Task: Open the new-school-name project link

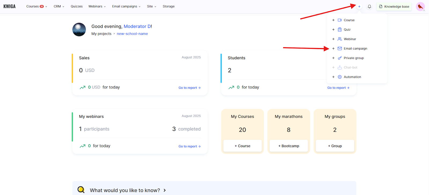Action: 132,34
